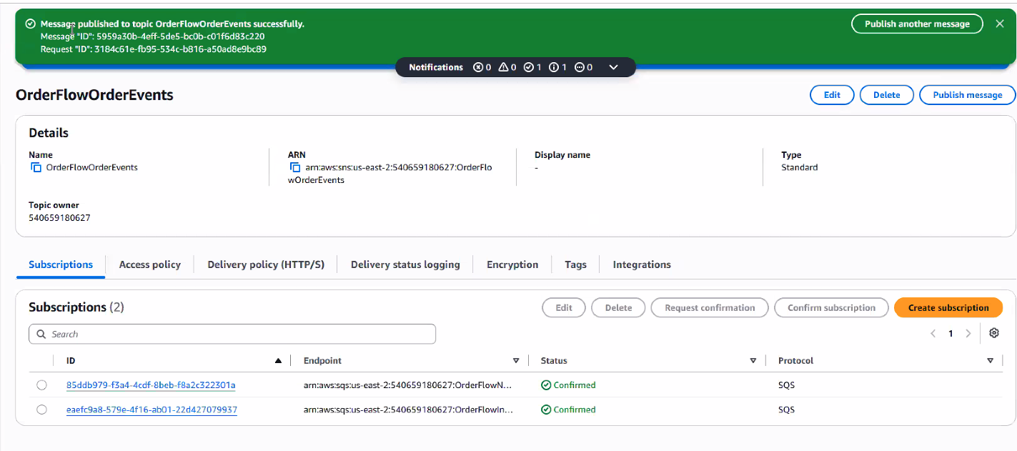The image size is (1017, 451).
Task: Sort by Status column arrow
Action: point(753,361)
